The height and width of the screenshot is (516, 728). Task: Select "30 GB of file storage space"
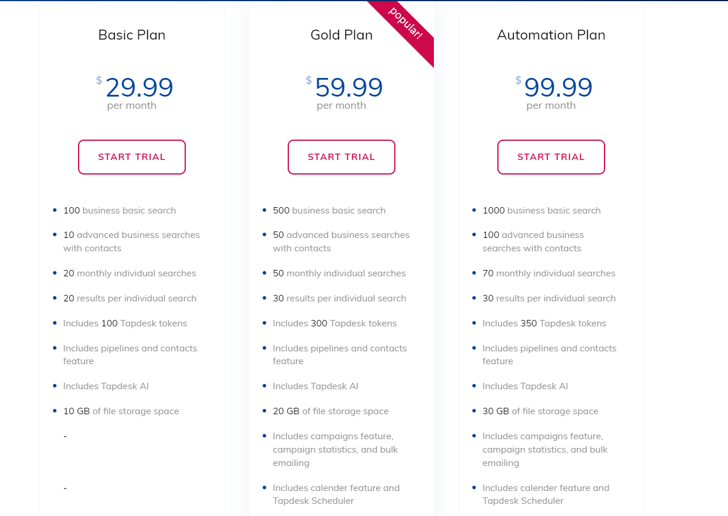click(540, 411)
